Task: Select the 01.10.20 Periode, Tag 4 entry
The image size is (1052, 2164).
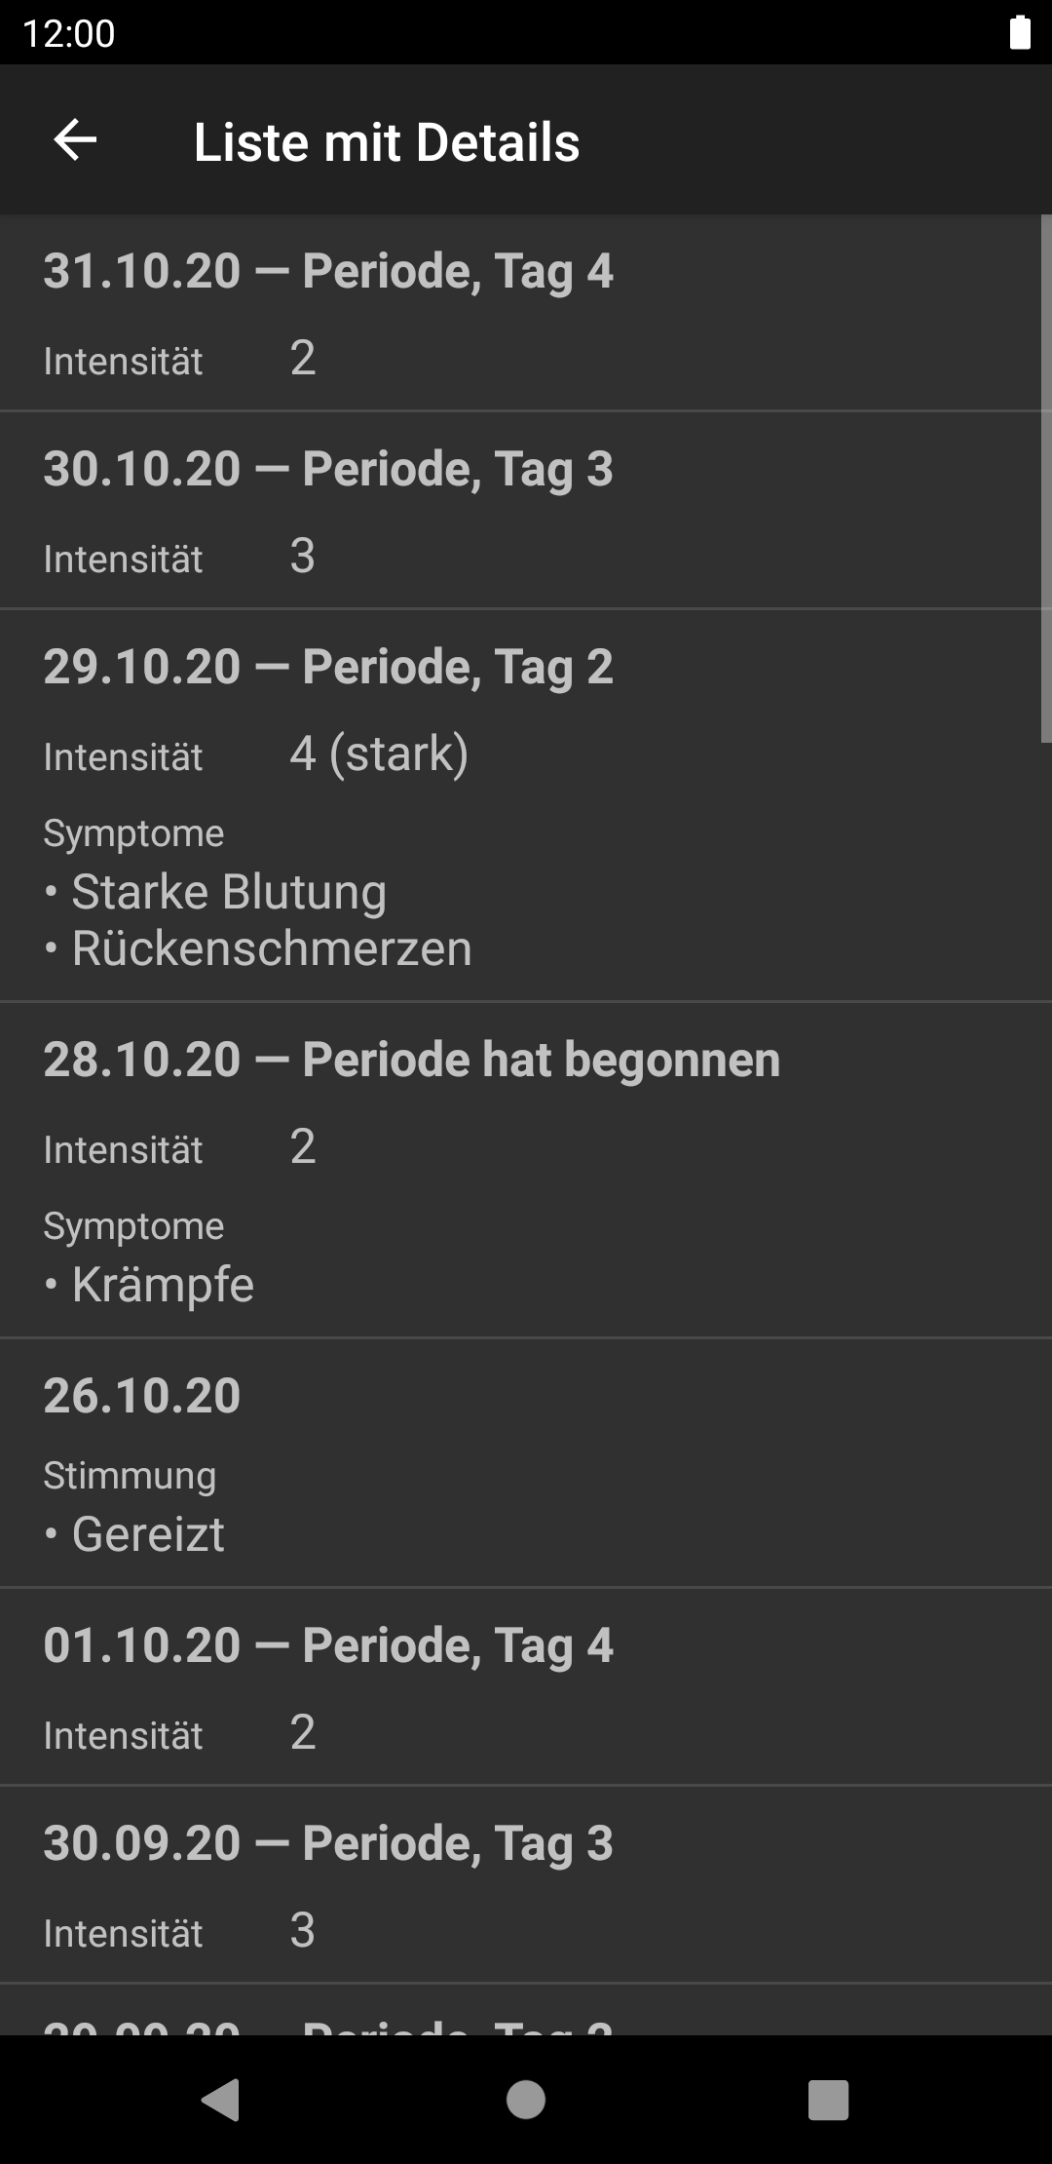Action: 327,1645
